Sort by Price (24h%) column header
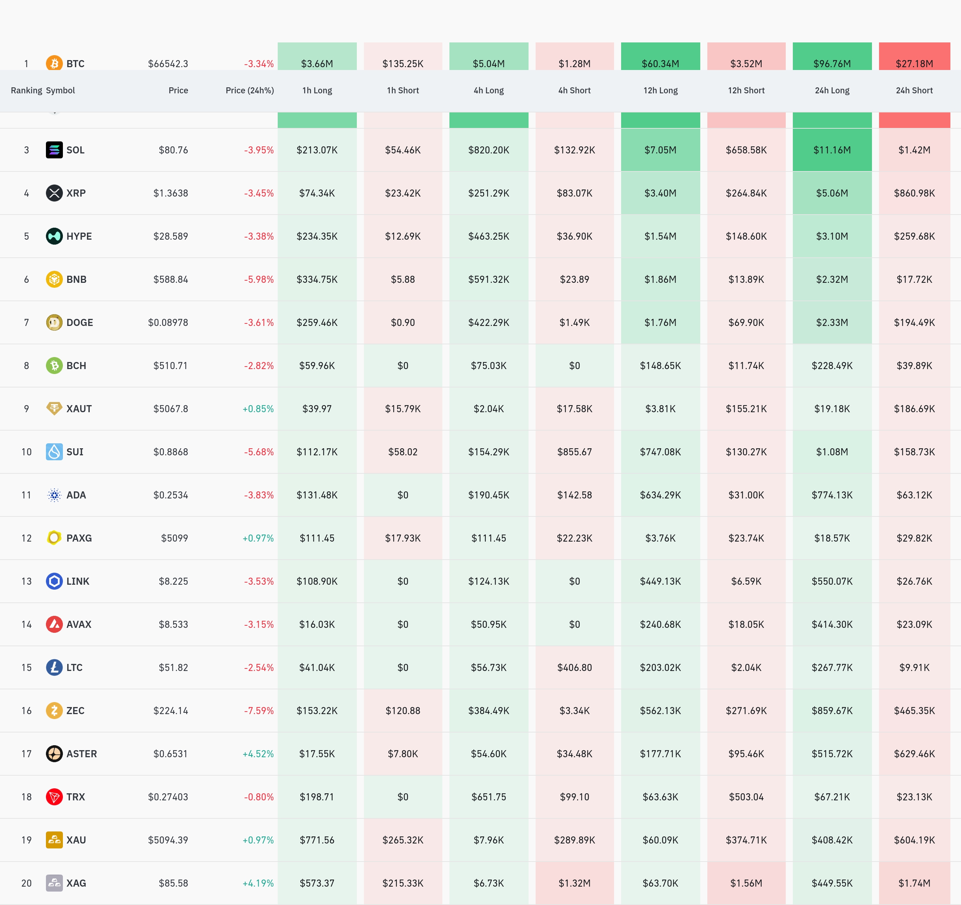This screenshot has height=905, width=961. (249, 90)
